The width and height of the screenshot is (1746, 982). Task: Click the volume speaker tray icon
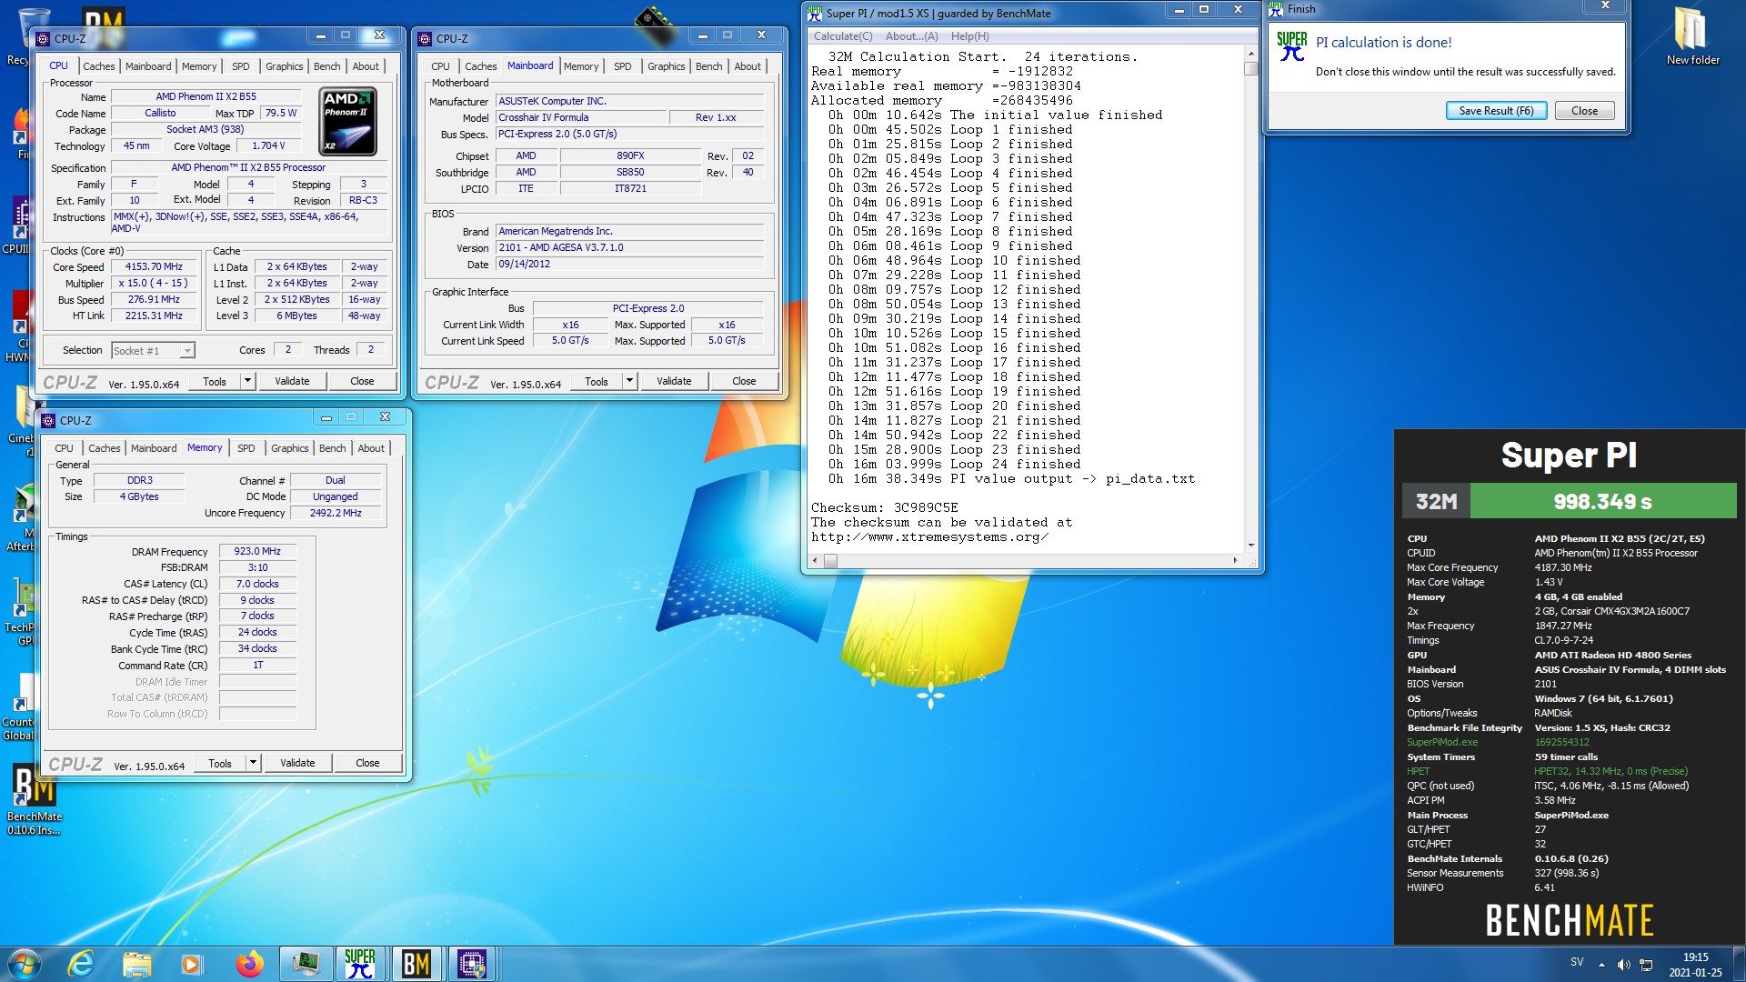tap(1624, 965)
